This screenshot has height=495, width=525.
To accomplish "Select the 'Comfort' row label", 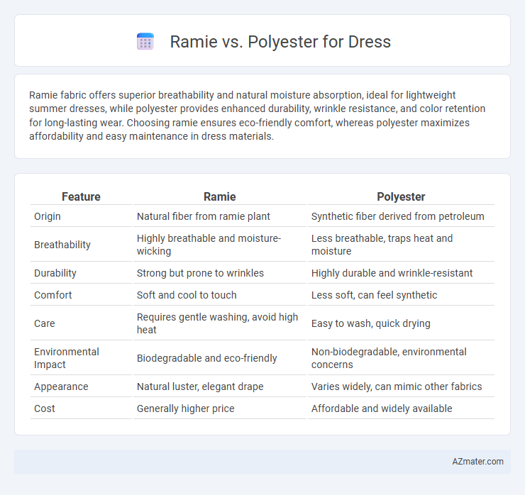I will click(53, 295).
